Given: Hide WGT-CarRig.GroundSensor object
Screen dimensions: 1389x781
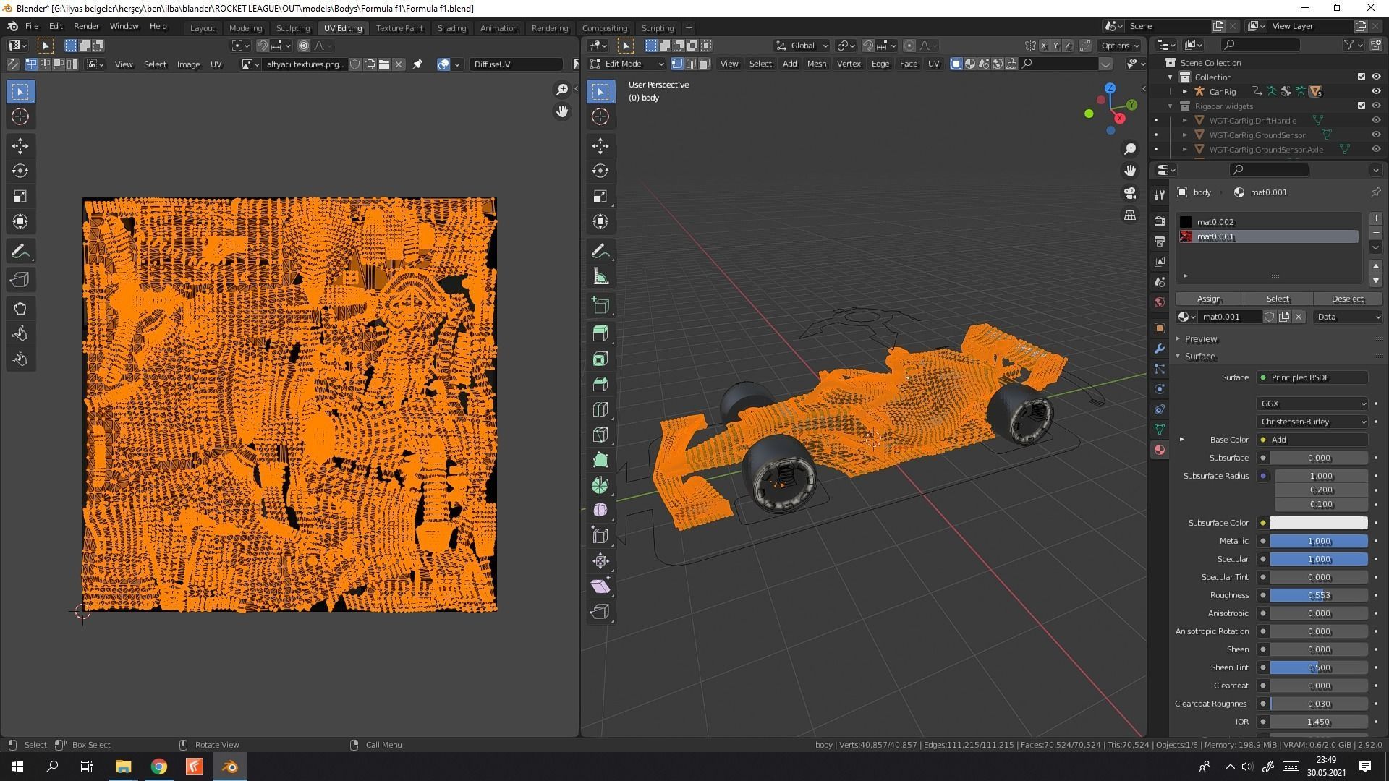Looking at the screenshot, I should click(x=1376, y=135).
